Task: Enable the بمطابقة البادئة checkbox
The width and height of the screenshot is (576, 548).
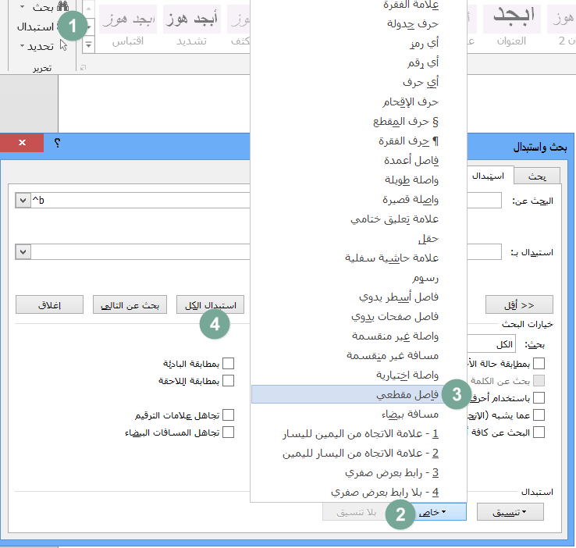Action: point(229,363)
